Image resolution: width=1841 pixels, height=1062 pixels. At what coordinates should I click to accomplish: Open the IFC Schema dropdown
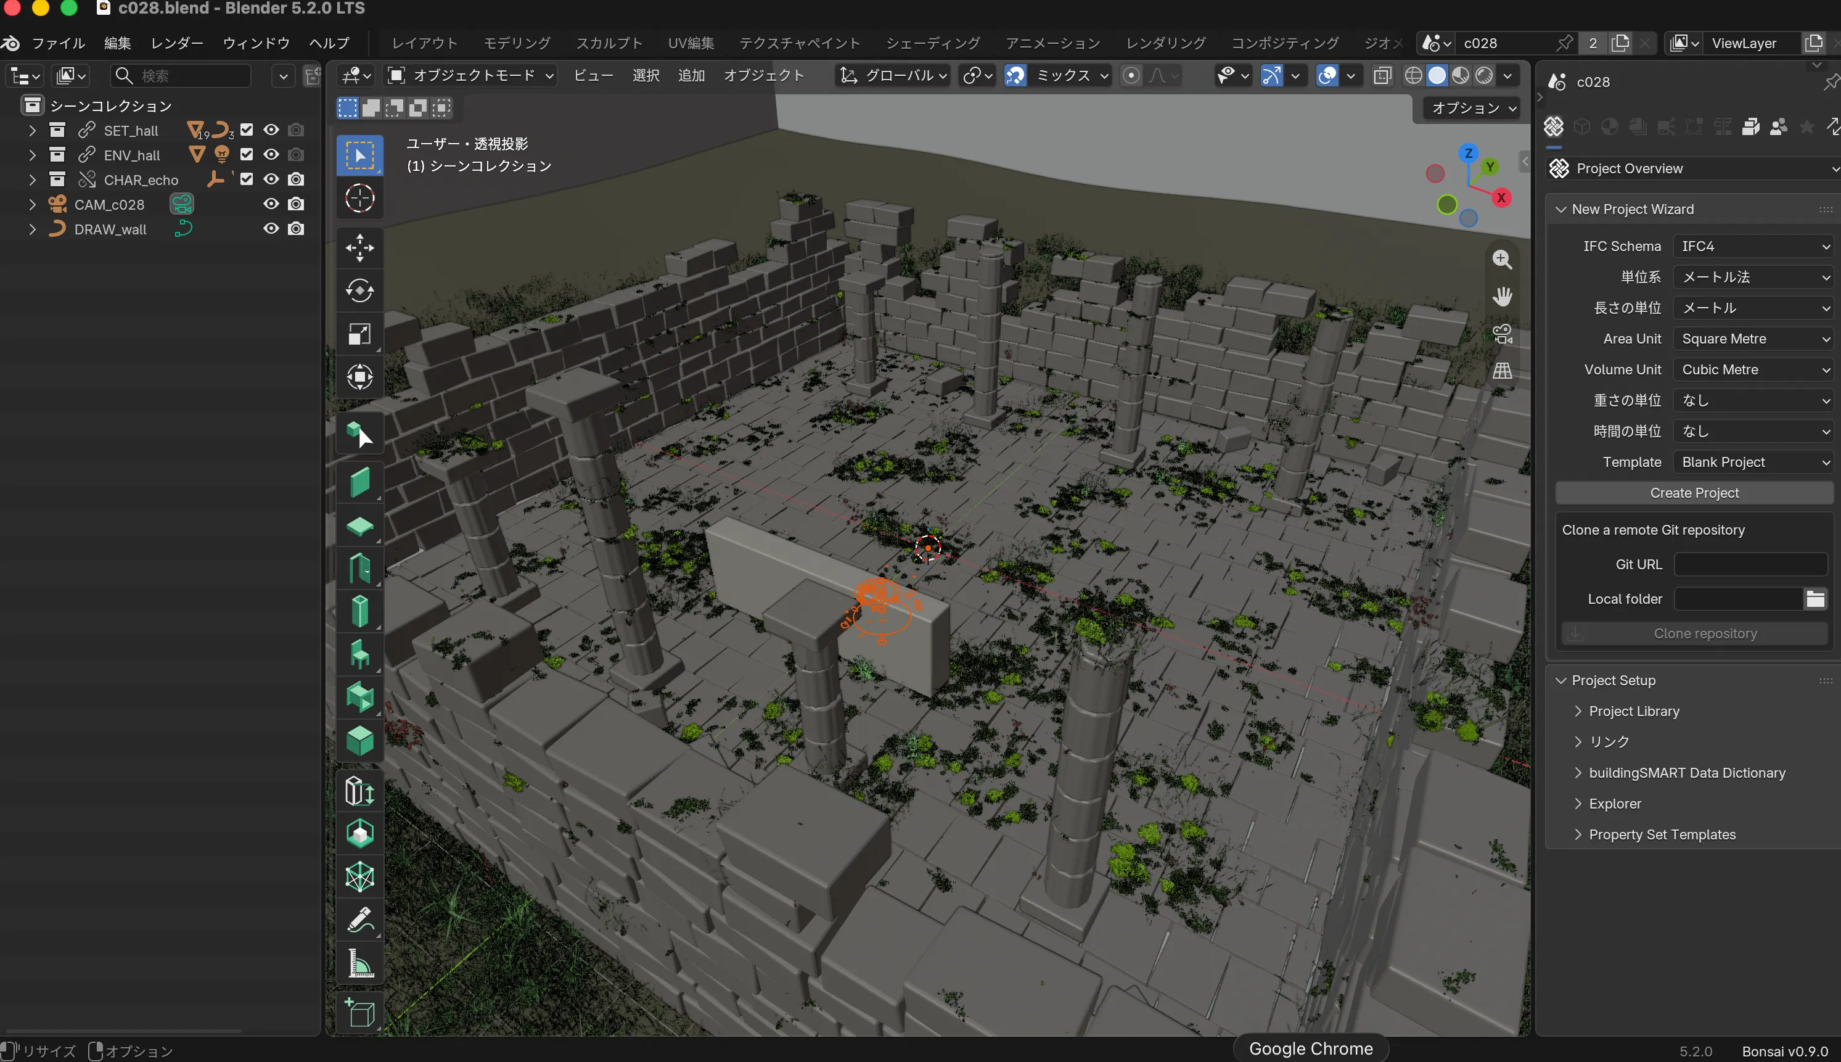click(1753, 247)
